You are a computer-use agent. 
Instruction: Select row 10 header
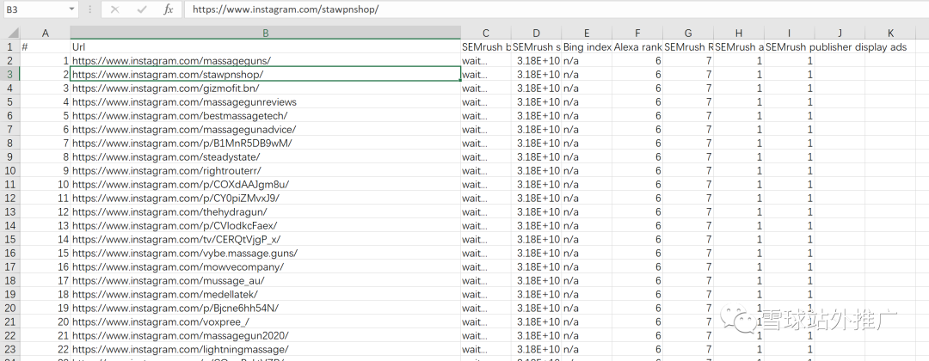click(x=9, y=171)
